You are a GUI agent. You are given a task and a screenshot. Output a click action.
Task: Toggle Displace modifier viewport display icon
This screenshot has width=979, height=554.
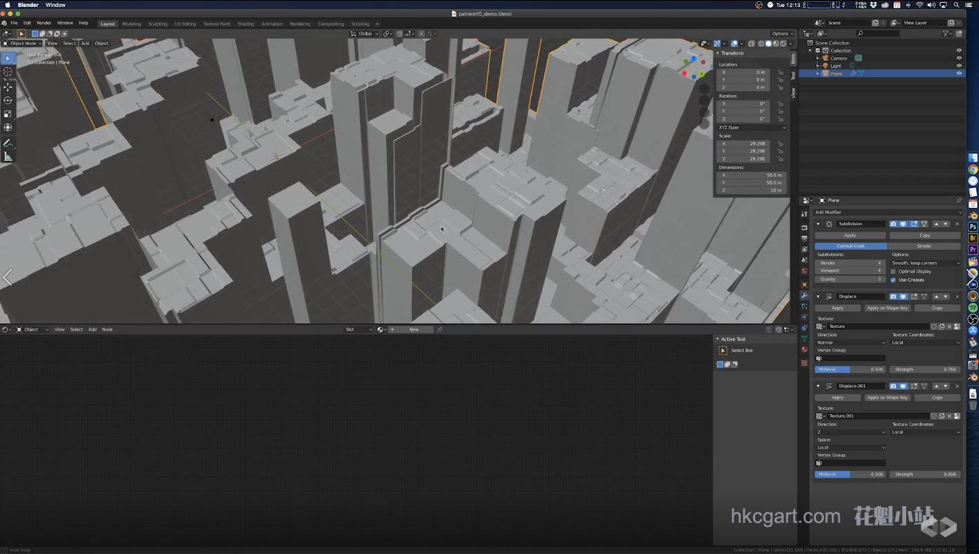(903, 297)
